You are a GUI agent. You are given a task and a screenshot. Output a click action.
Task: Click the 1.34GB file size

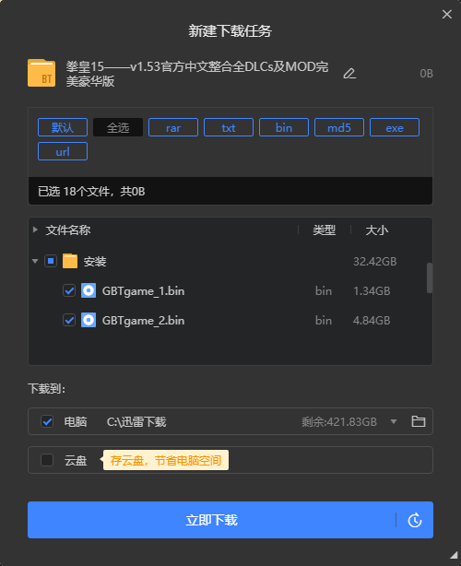click(372, 291)
